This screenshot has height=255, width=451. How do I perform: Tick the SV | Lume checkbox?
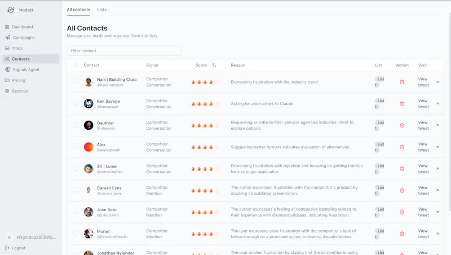[76, 168]
